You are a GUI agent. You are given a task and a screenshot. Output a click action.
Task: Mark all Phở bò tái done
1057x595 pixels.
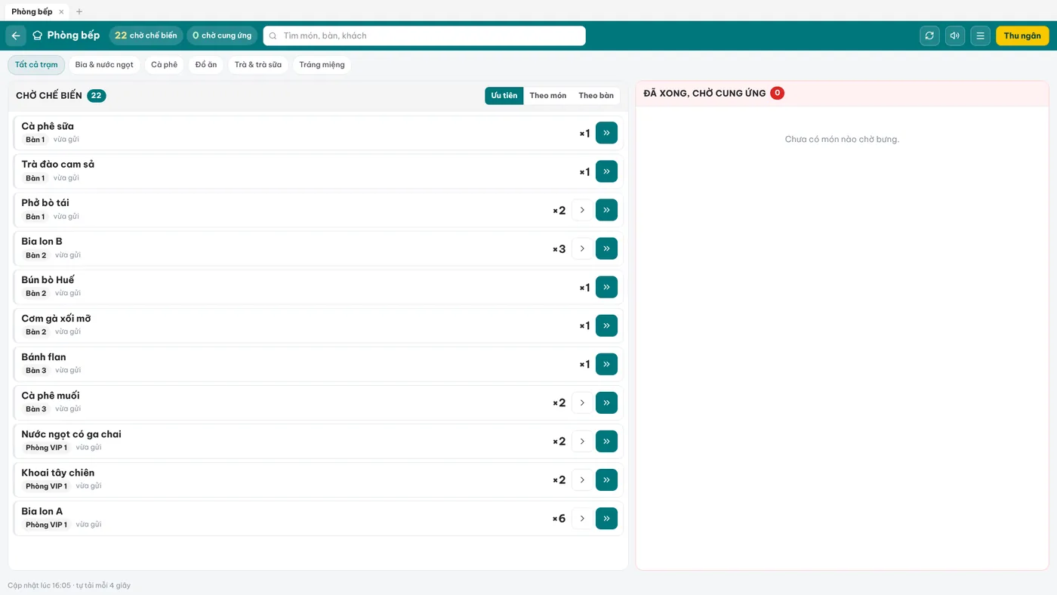pyautogui.click(x=606, y=210)
